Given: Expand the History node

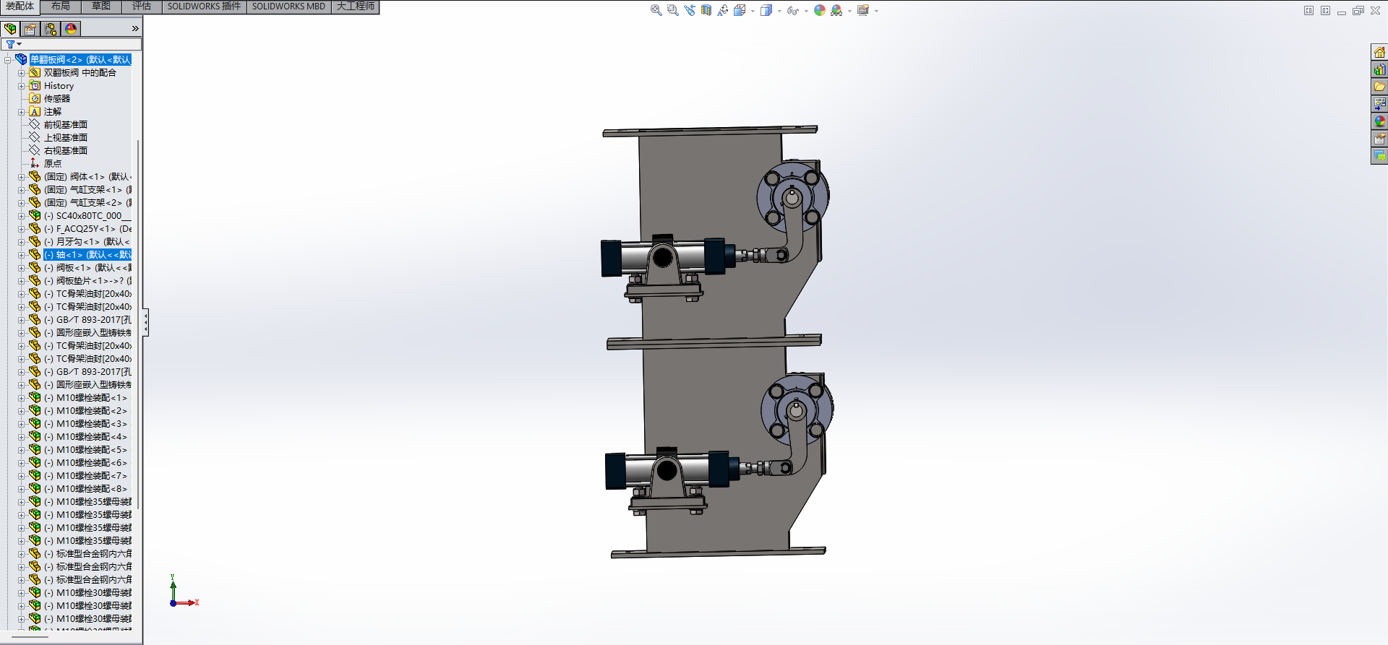Looking at the screenshot, I should pyautogui.click(x=22, y=86).
